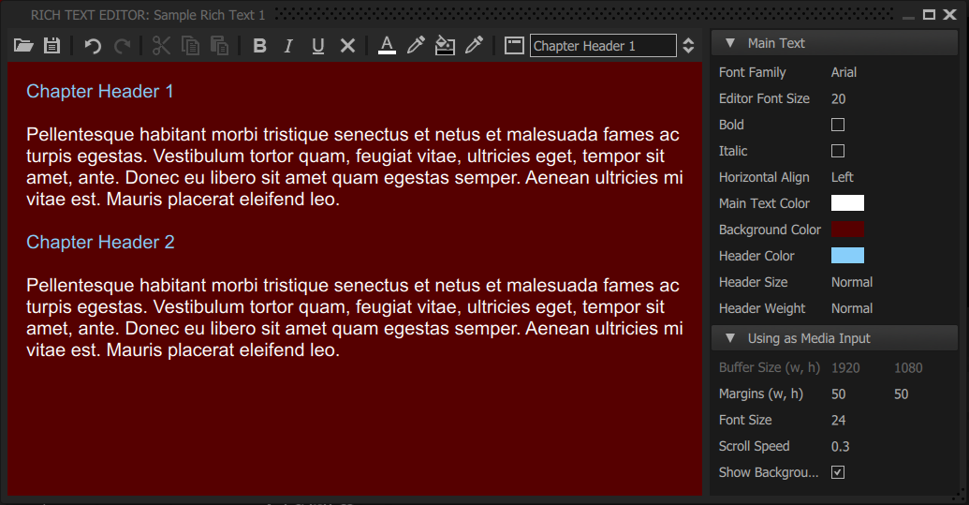Edit the Editor Font Size value 20
This screenshot has height=505, width=969.
click(x=839, y=99)
